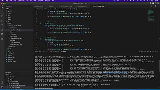The image size is (160, 90).
Task: Open the Manage gear in activity bar
Action: click(x=2, y=87)
